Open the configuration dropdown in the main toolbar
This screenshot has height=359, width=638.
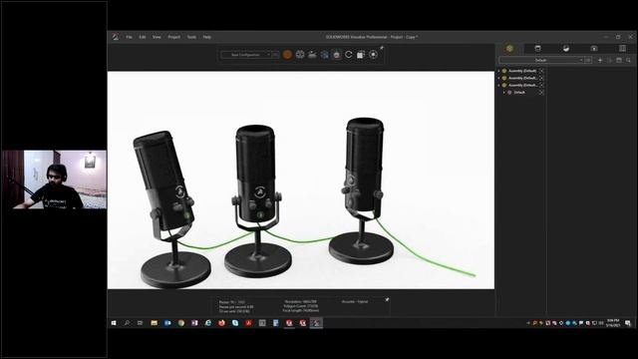coord(246,55)
